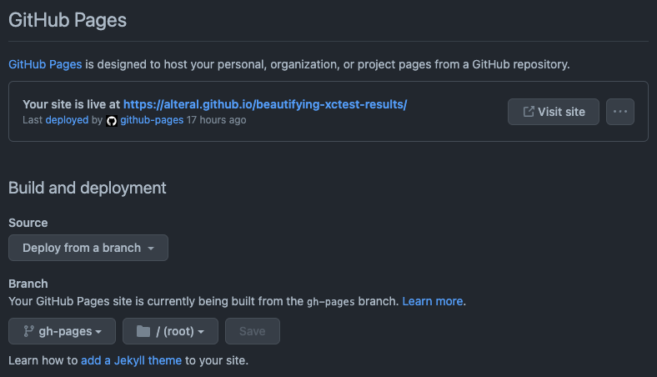
Task: Open the 'deployed' link
Action: click(67, 120)
